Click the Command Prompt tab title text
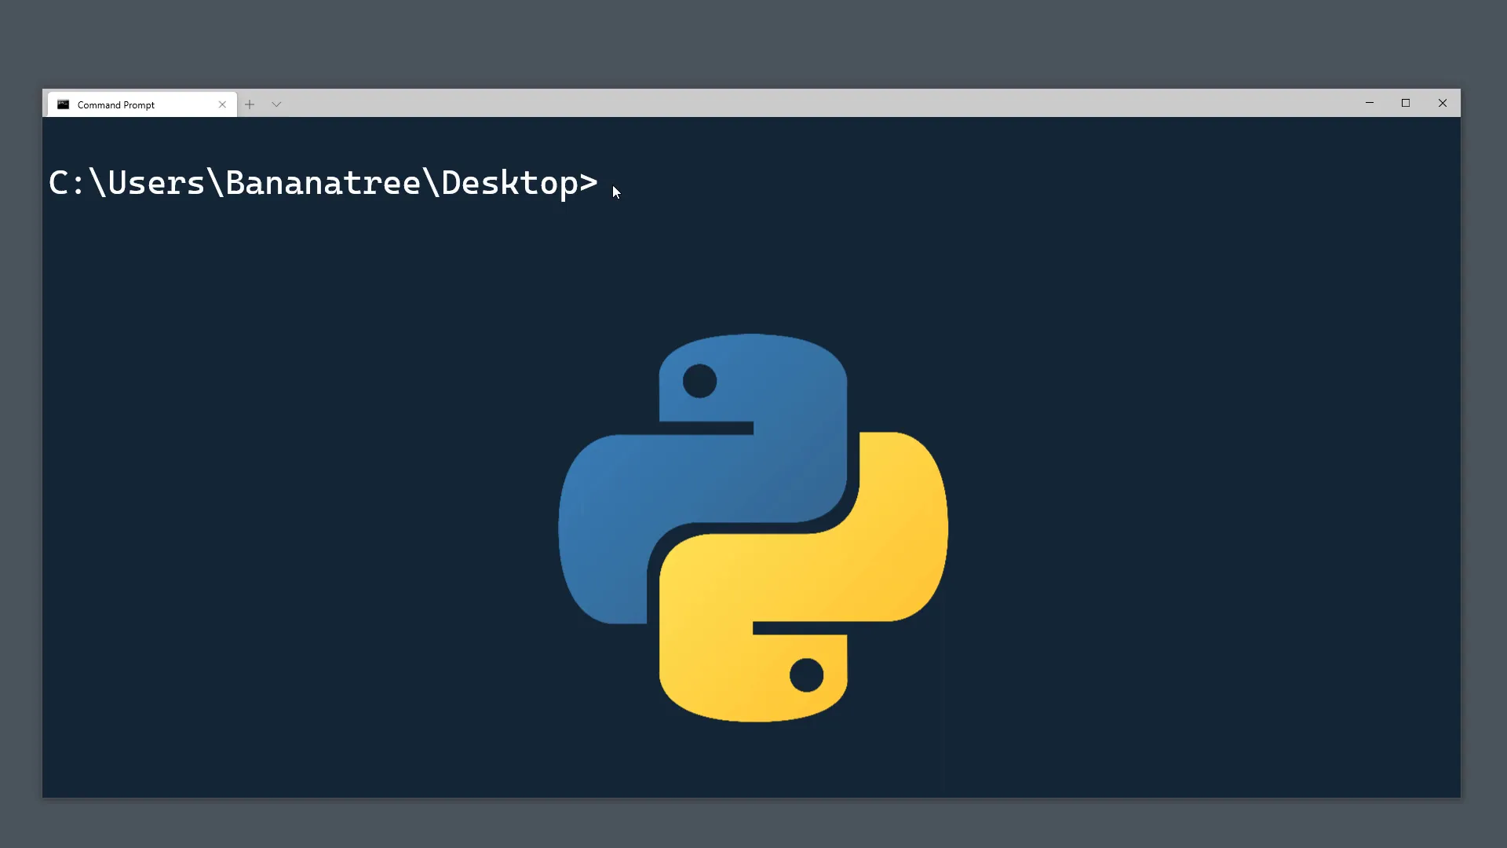 115,104
